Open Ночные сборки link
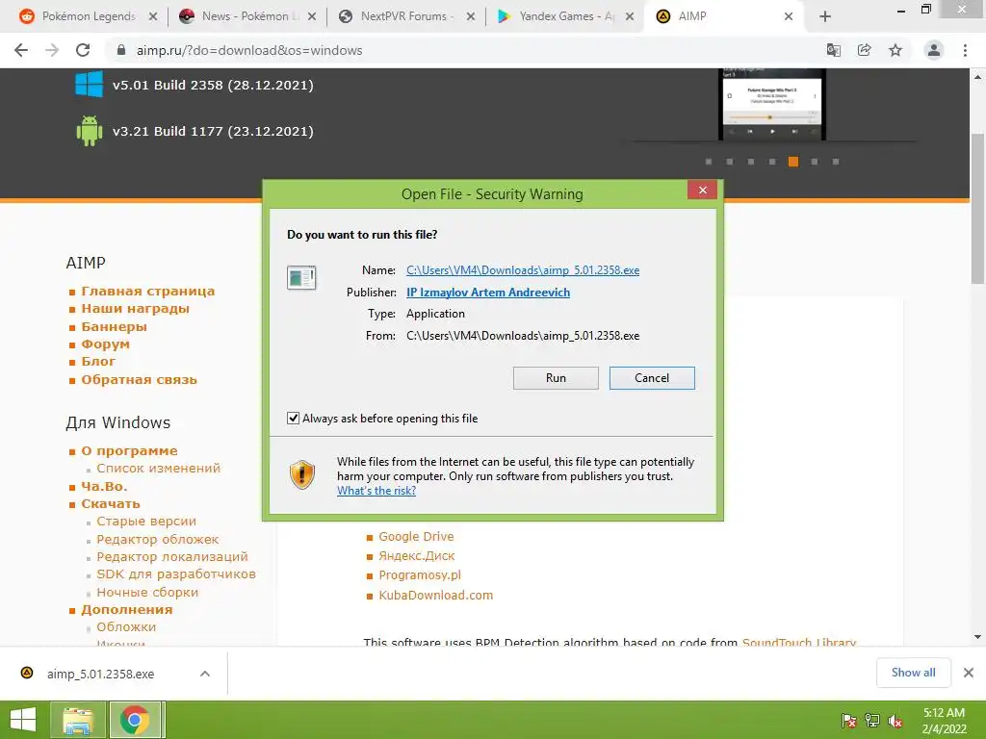The image size is (986, 739). [x=147, y=592]
